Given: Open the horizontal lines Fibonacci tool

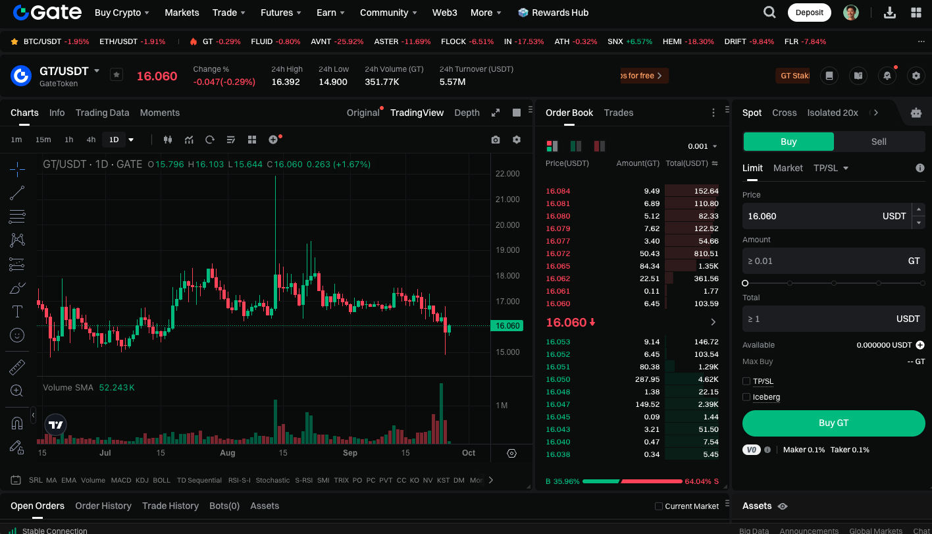Looking at the screenshot, I should (17, 217).
